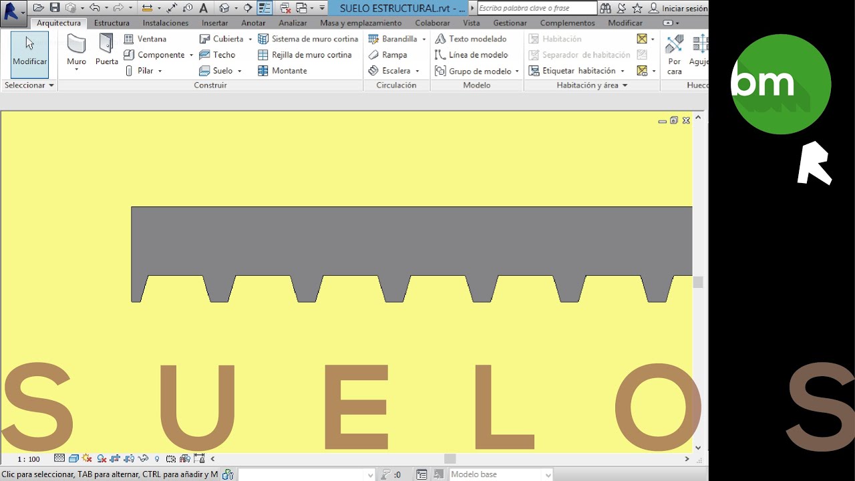The height and width of the screenshot is (481, 855).
Task: Select the Muro wall tool
Action: [76, 51]
